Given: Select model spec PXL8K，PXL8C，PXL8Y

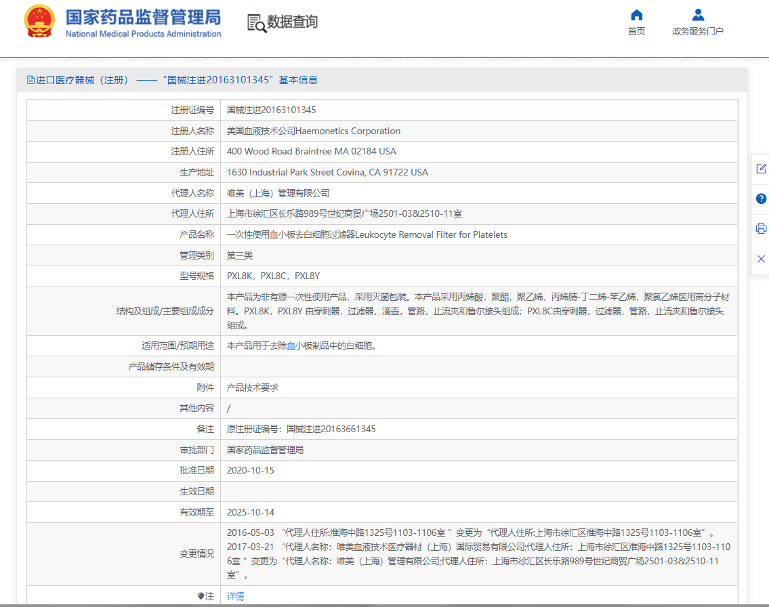Looking at the screenshot, I should [273, 276].
